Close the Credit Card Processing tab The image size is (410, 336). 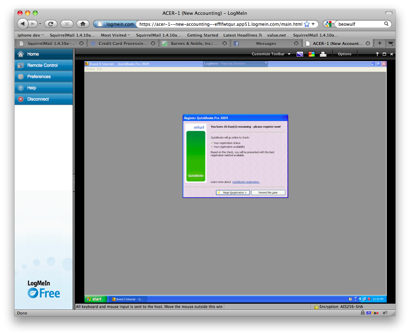tap(153, 44)
